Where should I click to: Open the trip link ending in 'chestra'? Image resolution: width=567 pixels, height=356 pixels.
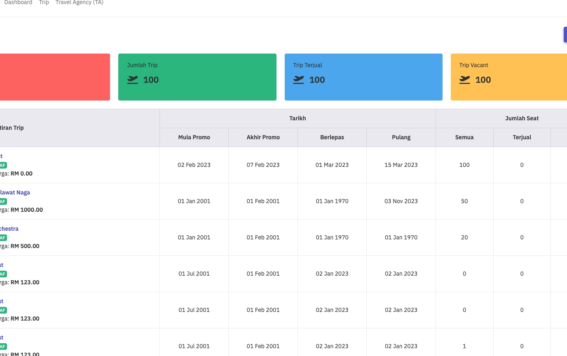click(9, 229)
